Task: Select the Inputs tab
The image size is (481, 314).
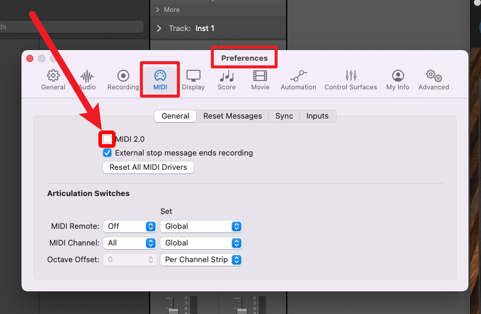Action: (317, 116)
